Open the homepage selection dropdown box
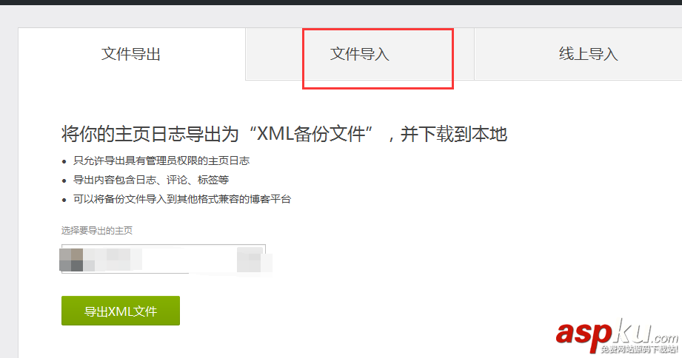The height and width of the screenshot is (358, 682). coord(164,259)
